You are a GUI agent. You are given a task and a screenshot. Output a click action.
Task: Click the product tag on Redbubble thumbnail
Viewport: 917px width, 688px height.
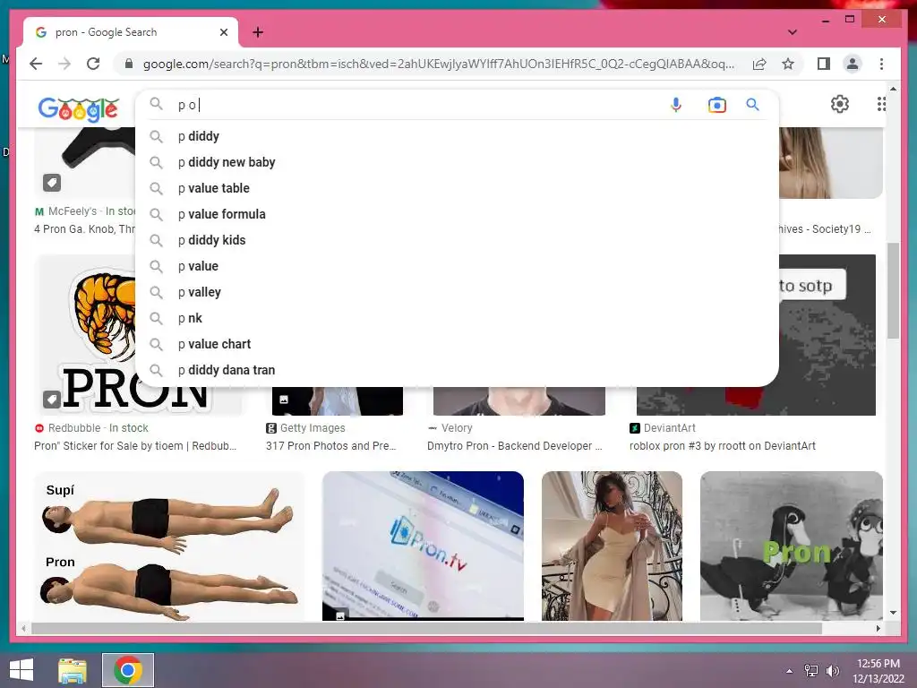pos(51,400)
